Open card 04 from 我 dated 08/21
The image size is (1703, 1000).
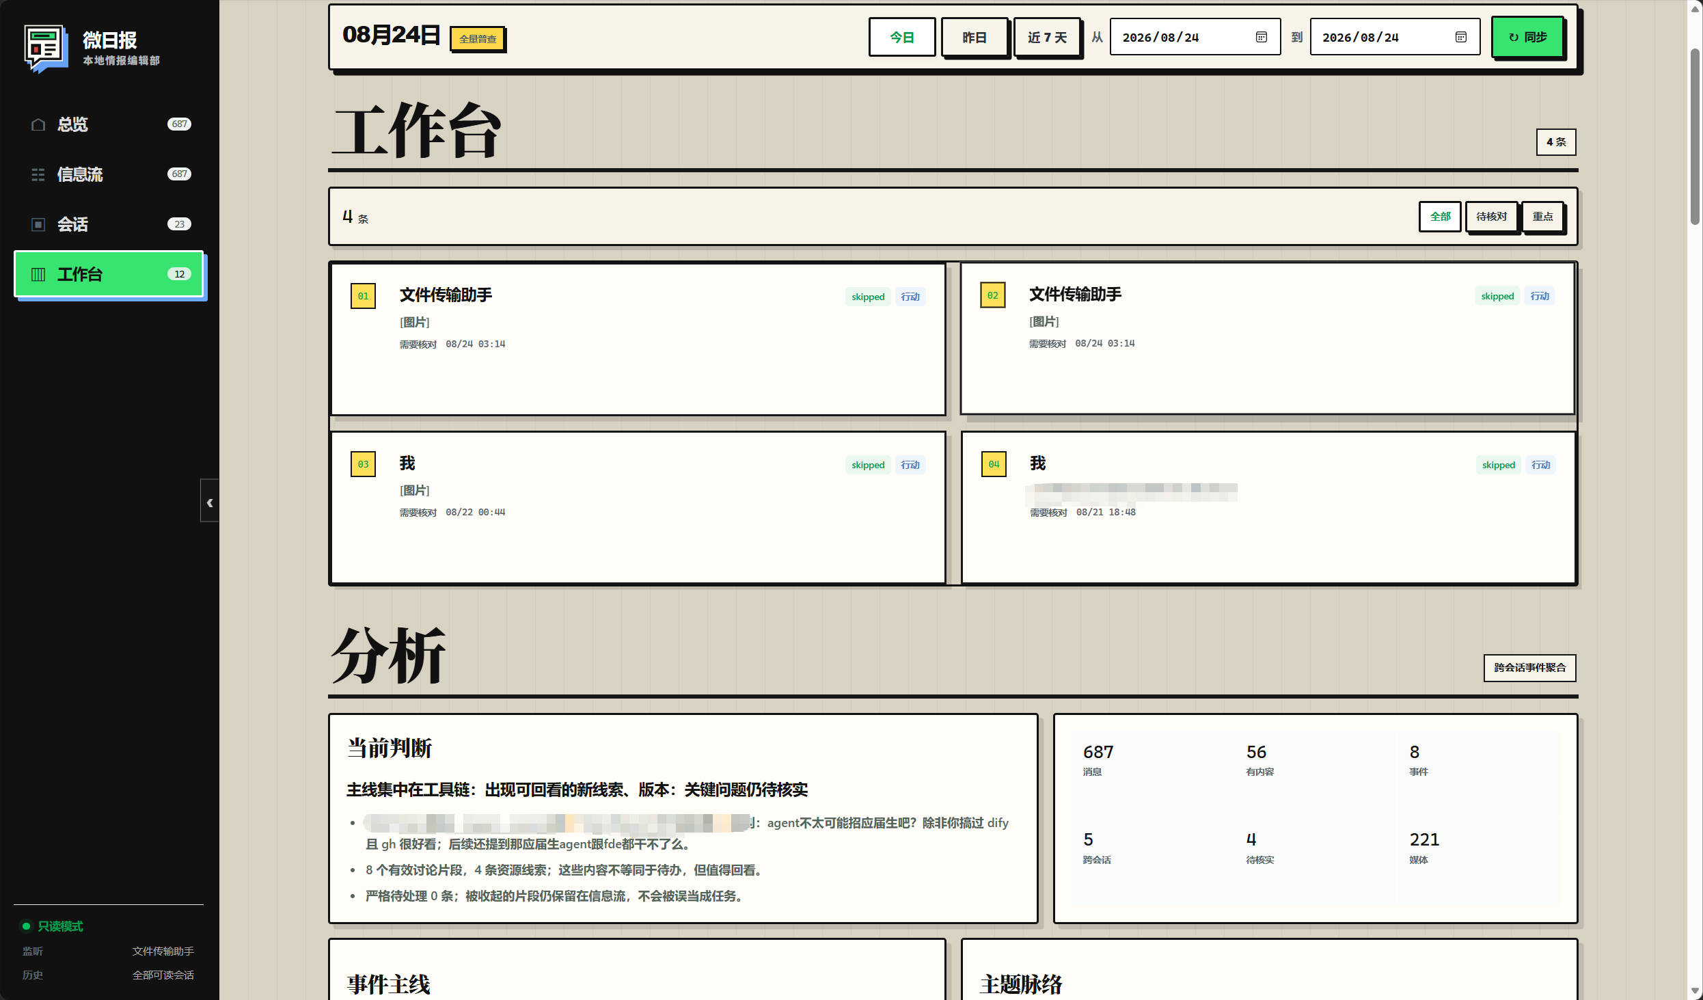(x=1268, y=508)
